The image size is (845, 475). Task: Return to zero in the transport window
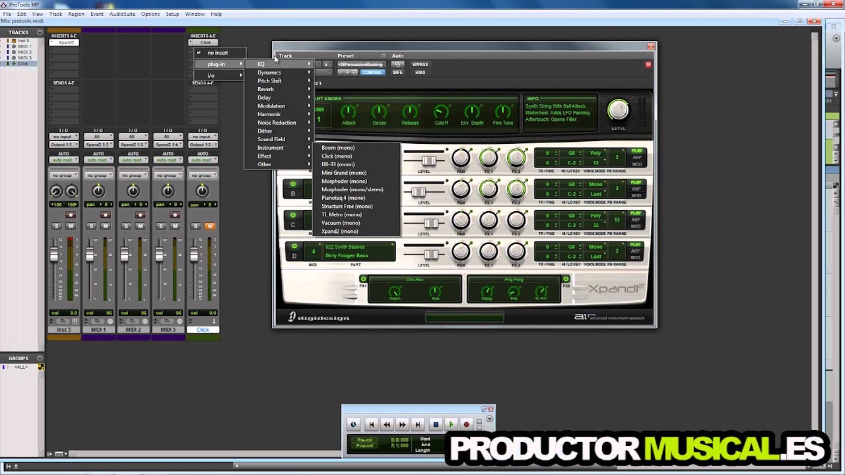tap(371, 425)
